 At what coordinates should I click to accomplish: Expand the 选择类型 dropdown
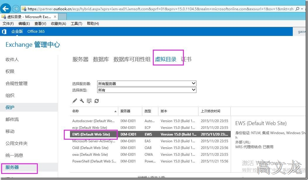point(147,90)
